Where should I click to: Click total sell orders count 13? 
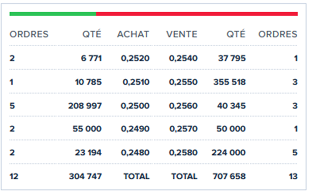coord(293,176)
